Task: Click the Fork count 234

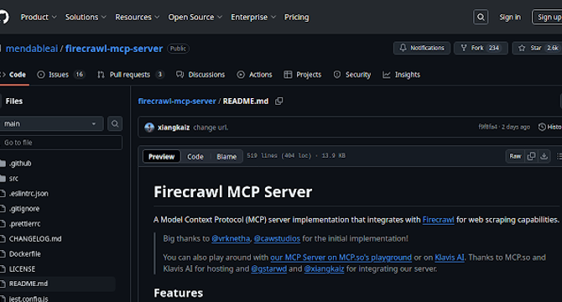Action: click(x=494, y=48)
